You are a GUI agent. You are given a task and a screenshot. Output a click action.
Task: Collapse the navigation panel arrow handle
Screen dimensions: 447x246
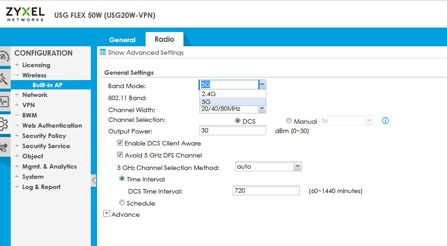93,181
